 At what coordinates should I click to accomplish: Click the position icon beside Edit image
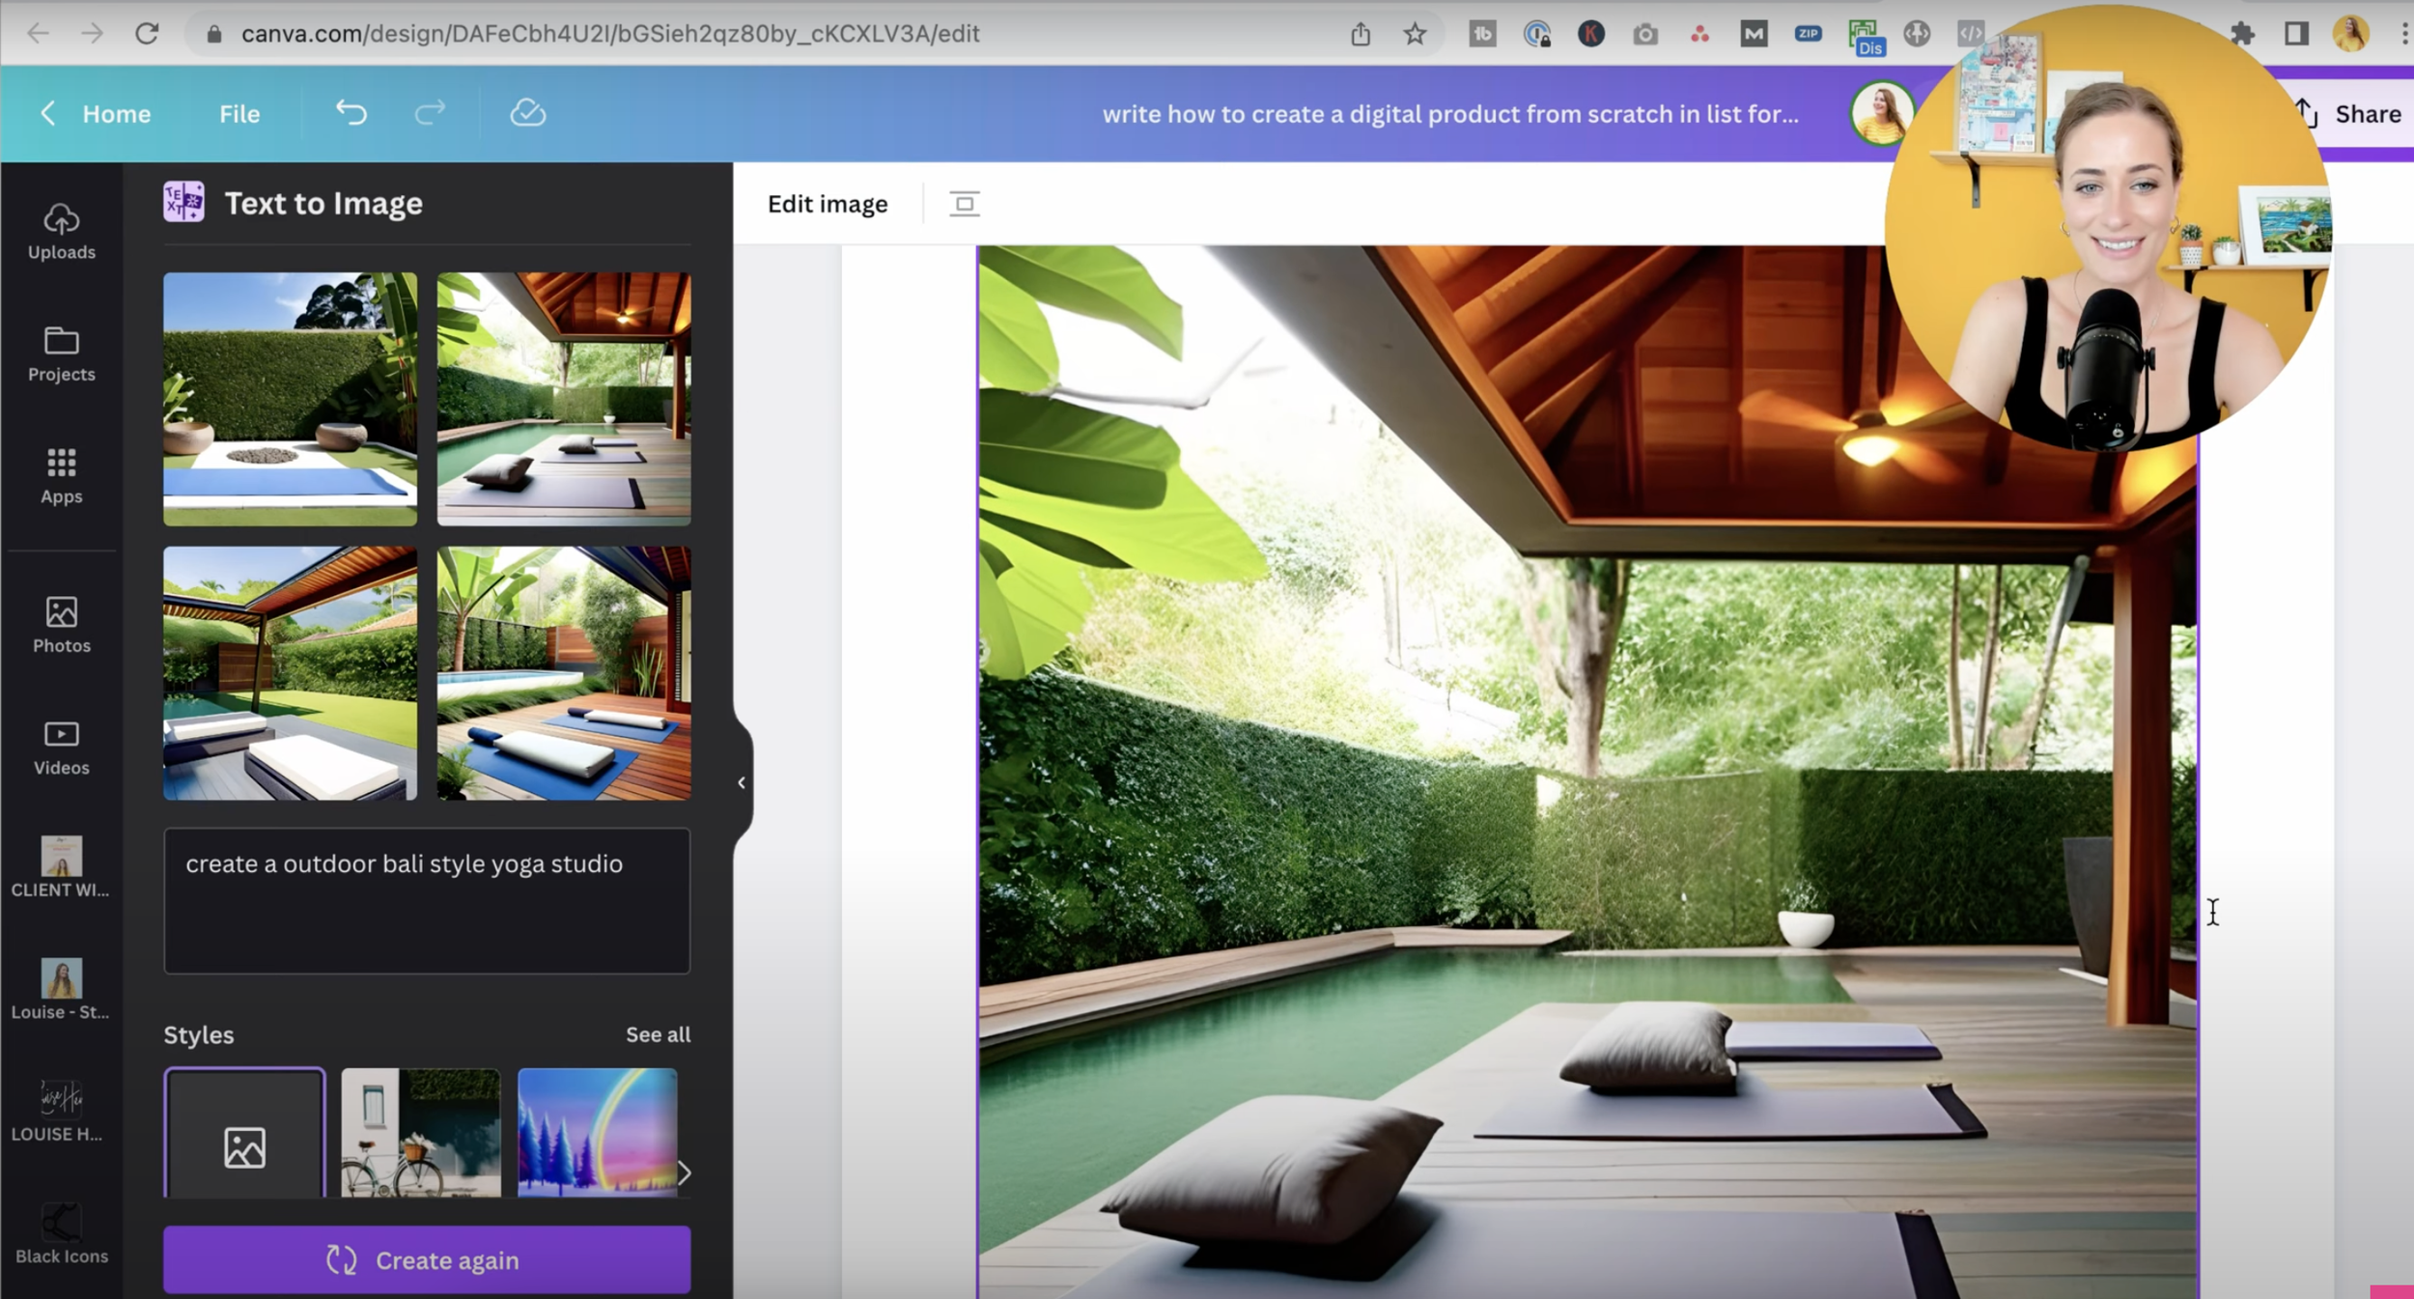point(964,204)
